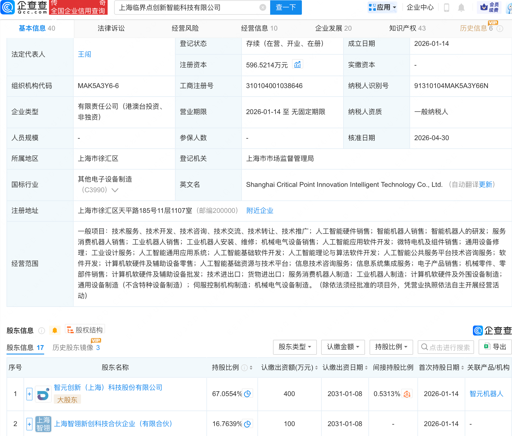The height and width of the screenshot is (436, 512).
Task: Click the 查一下 search button
Action: 286,7
